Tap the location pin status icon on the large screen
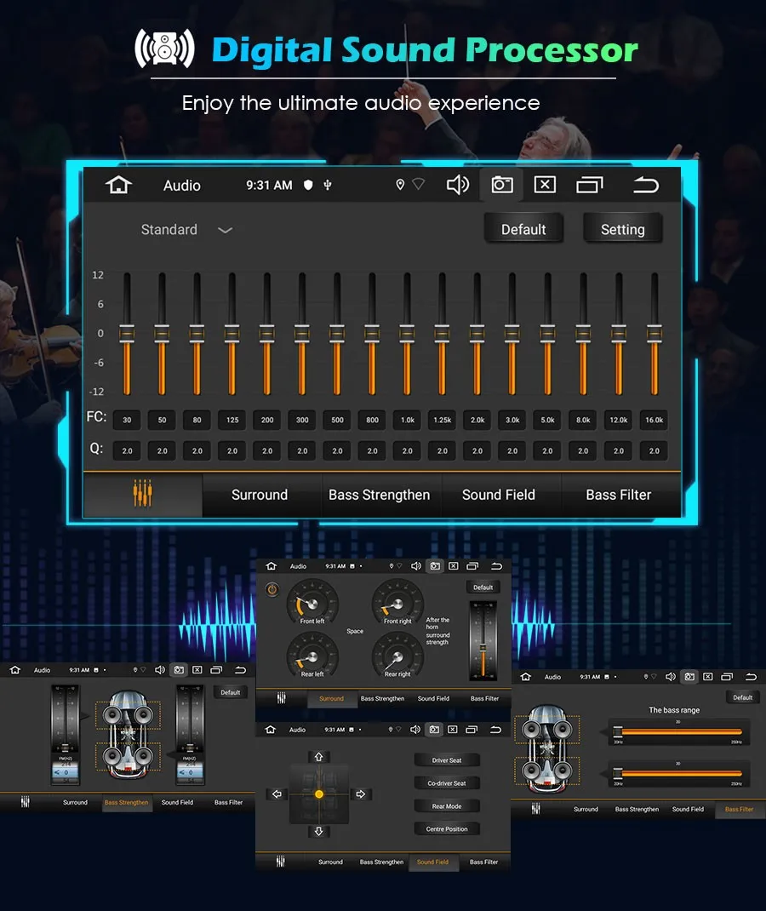 (x=400, y=185)
